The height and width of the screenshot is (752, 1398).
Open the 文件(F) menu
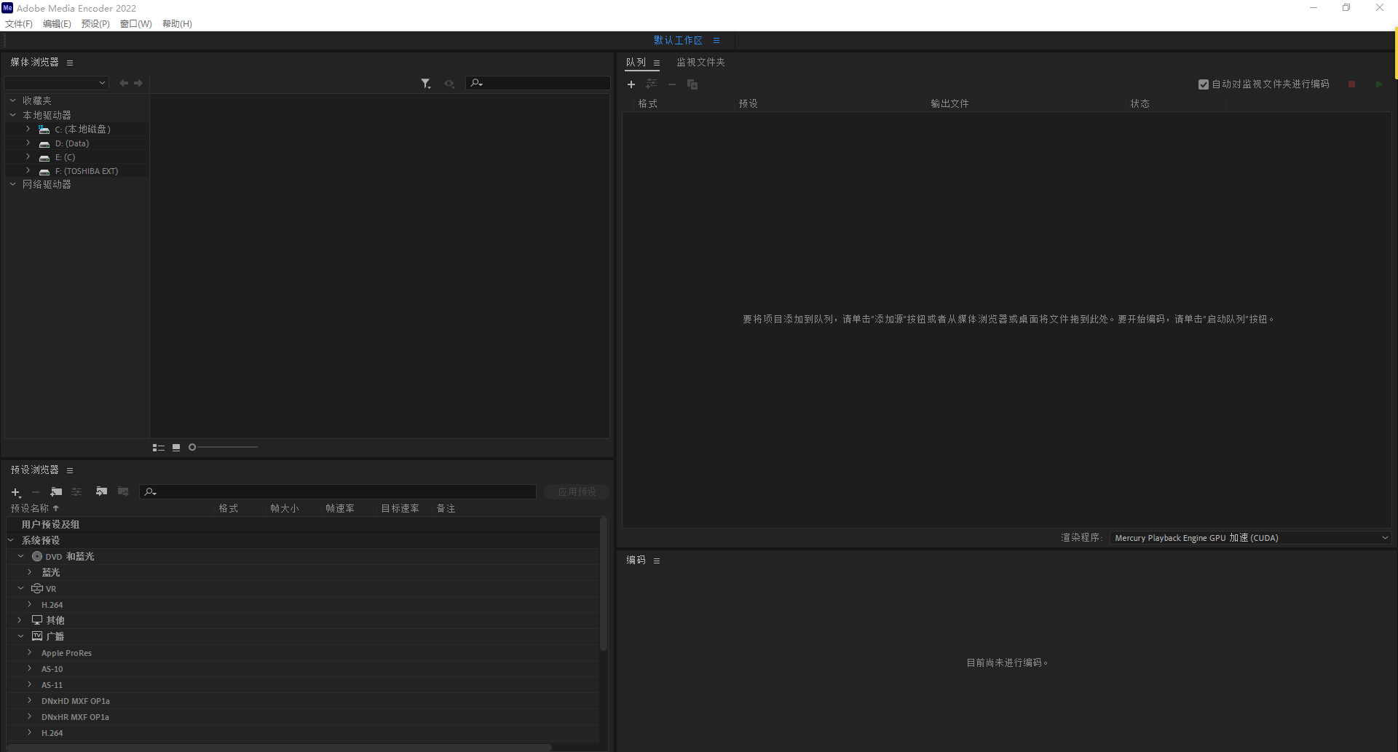(19, 24)
